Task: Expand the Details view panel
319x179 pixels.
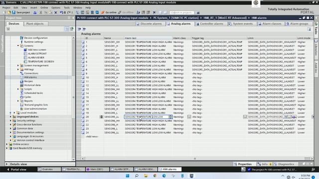Action: pos(6,164)
